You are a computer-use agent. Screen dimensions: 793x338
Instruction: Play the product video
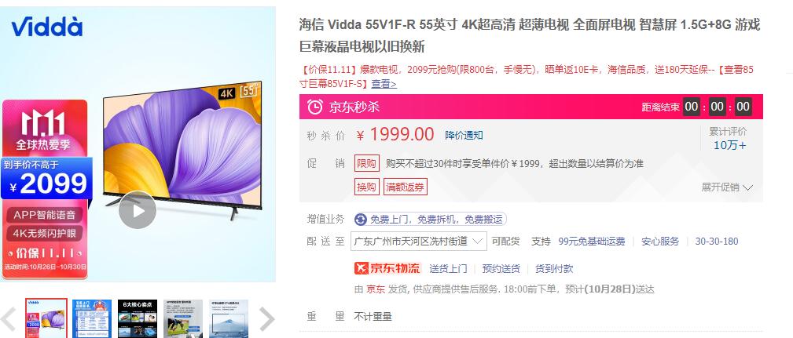138,210
